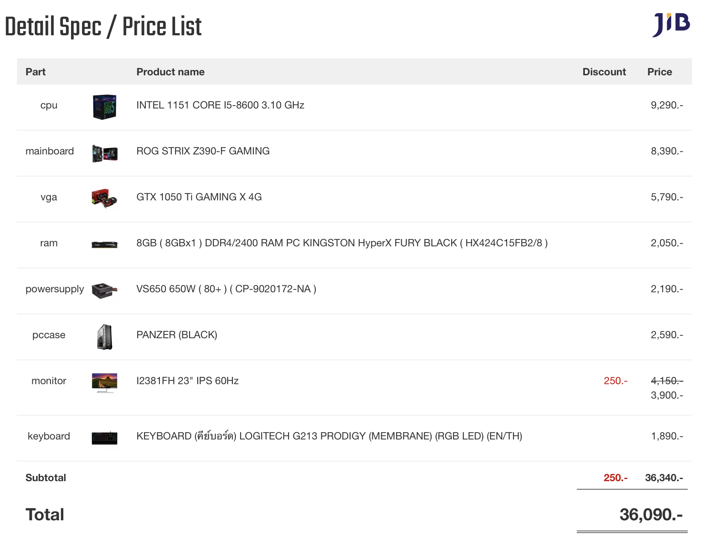Click the Panzer PC case image
709x542 pixels.
[x=105, y=337]
